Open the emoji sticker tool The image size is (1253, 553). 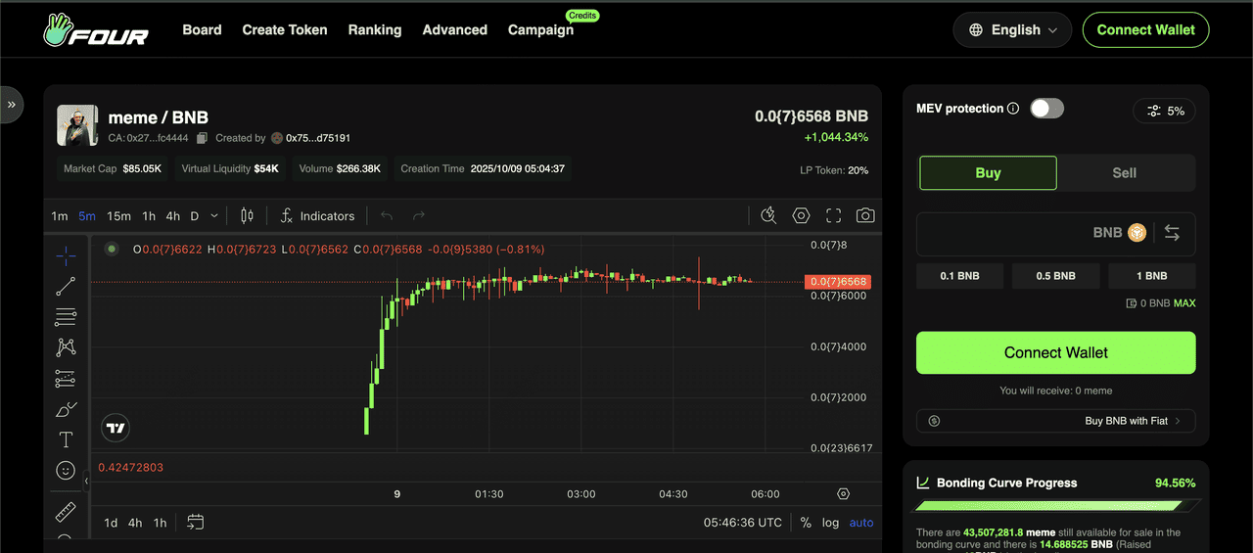tap(66, 471)
